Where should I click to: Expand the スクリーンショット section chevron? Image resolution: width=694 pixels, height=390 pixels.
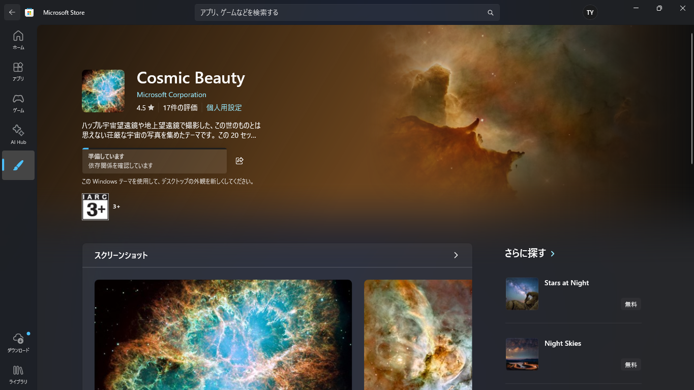[x=456, y=255]
